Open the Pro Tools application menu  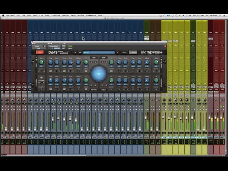click(10, 16)
